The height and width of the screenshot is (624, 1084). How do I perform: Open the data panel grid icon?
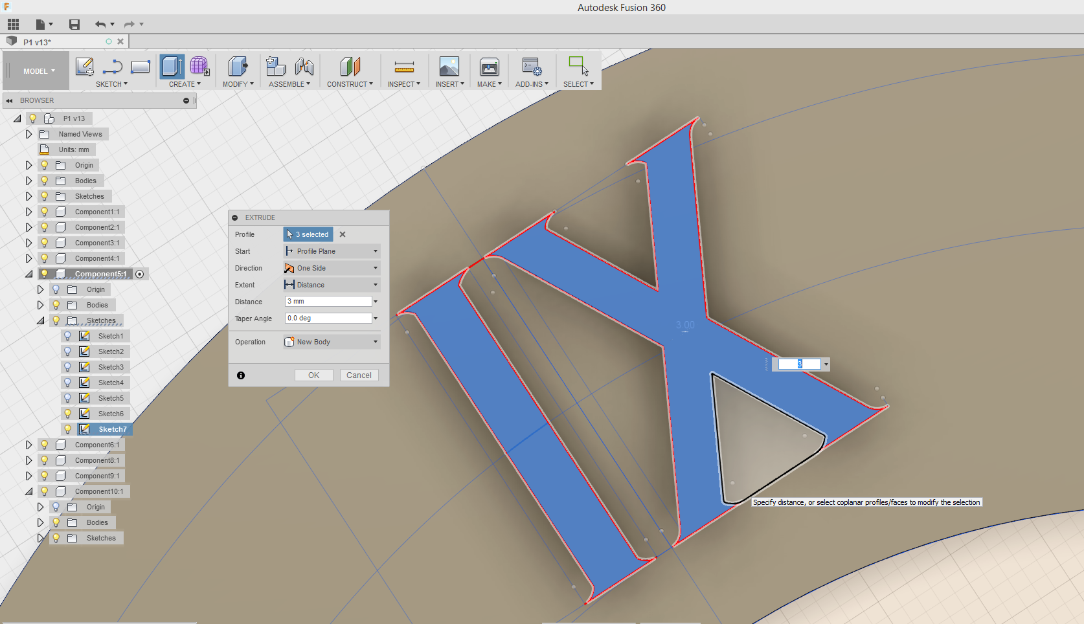[14, 25]
